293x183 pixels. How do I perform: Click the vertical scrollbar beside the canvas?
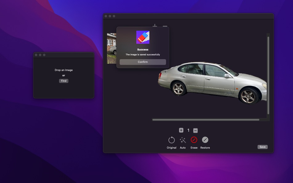point(268,75)
